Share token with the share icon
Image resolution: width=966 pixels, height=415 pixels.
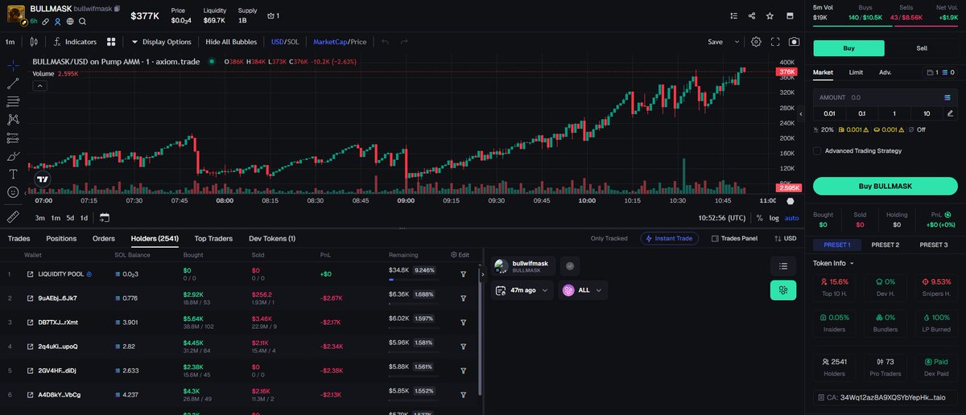pyautogui.click(x=752, y=15)
